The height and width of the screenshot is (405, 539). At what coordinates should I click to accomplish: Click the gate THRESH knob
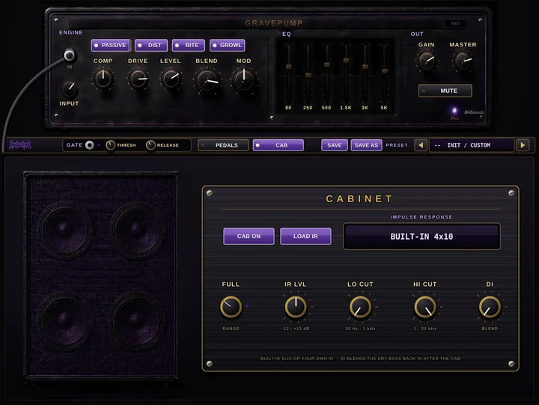(110, 145)
